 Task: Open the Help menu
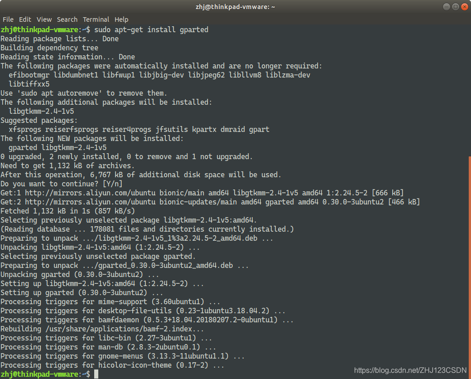(121, 19)
